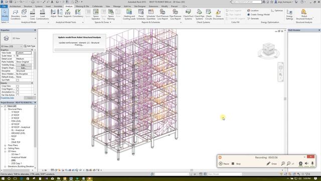
Task: Pause the screen recording
Action: click(224, 164)
